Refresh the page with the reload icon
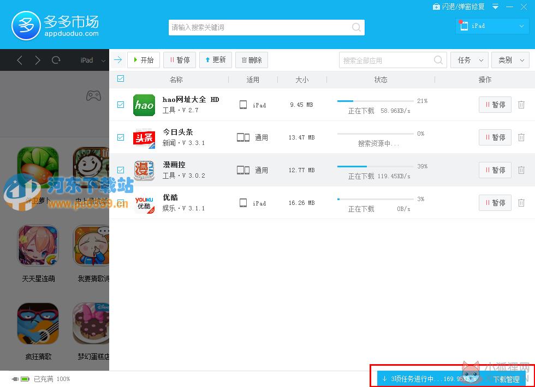This screenshot has height=387, width=535. pos(56,61)
